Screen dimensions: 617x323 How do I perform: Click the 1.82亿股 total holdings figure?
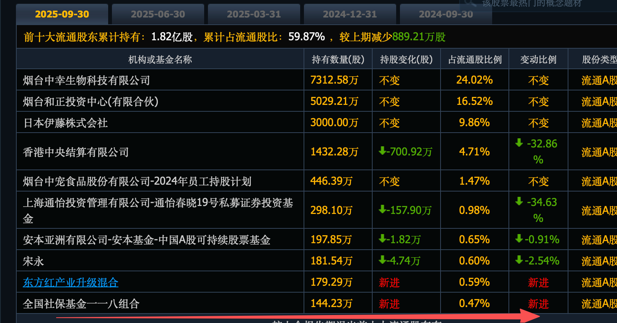[x=172, y=37]
